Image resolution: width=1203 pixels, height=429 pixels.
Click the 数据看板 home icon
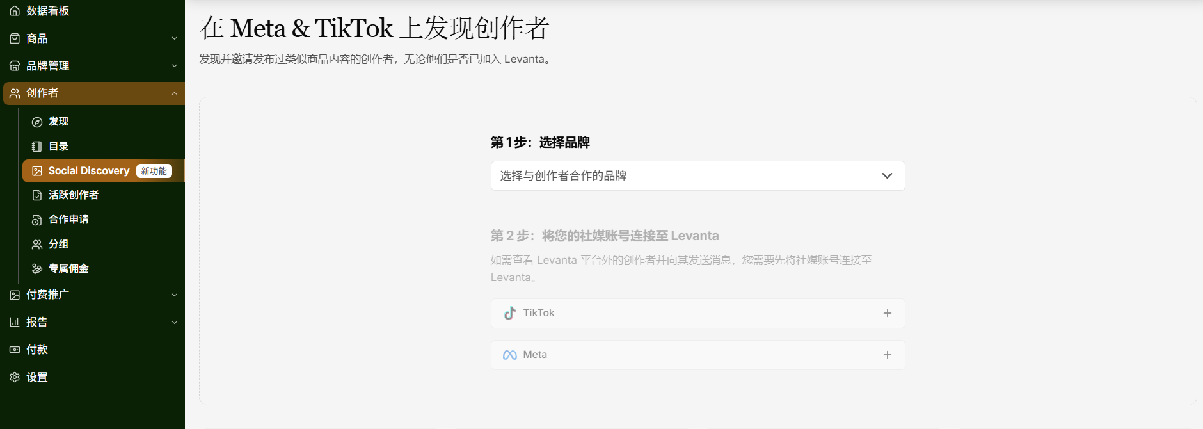(15, 11)
